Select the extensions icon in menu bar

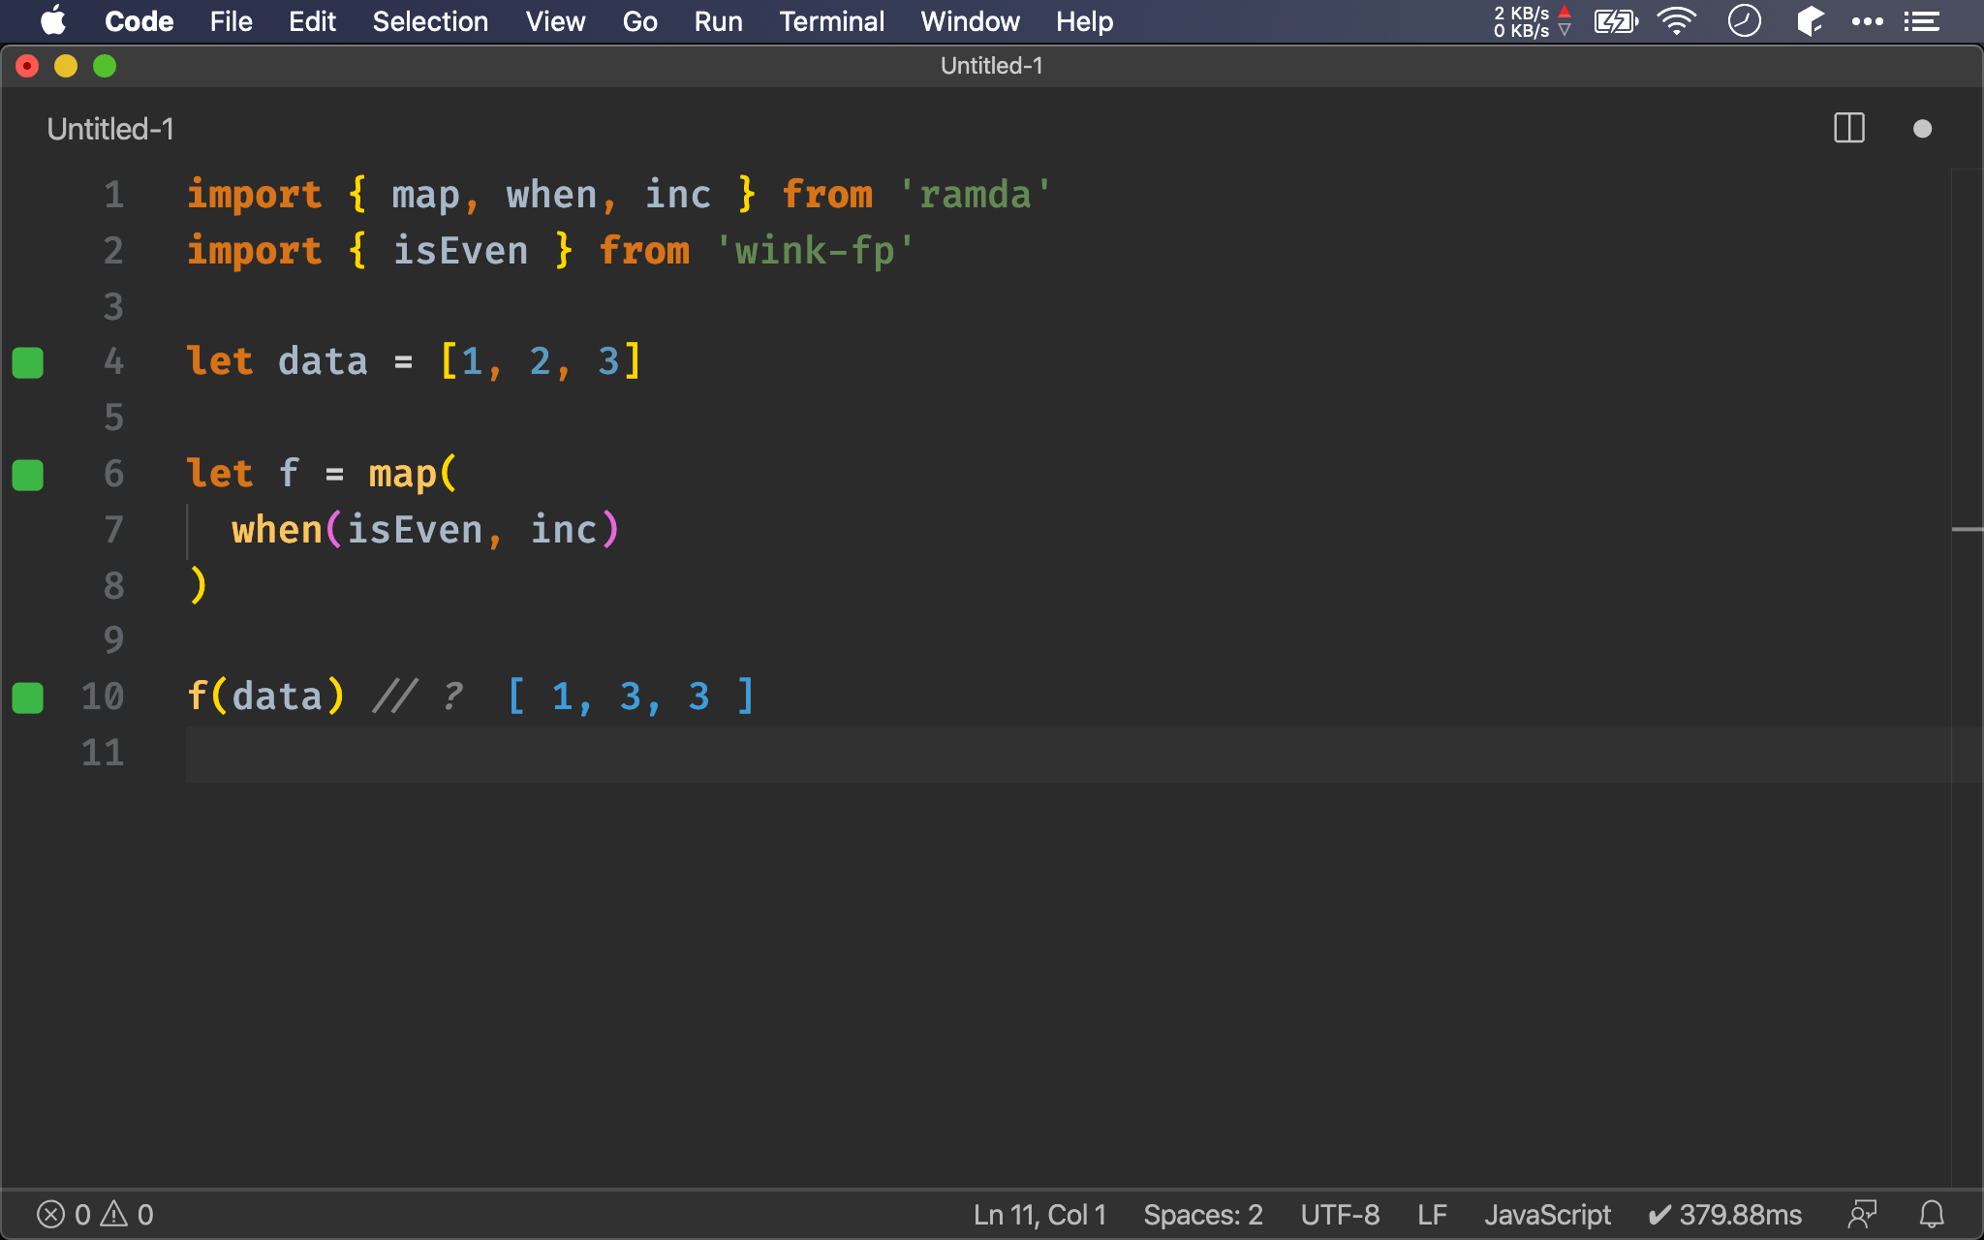click(1813, 20)
